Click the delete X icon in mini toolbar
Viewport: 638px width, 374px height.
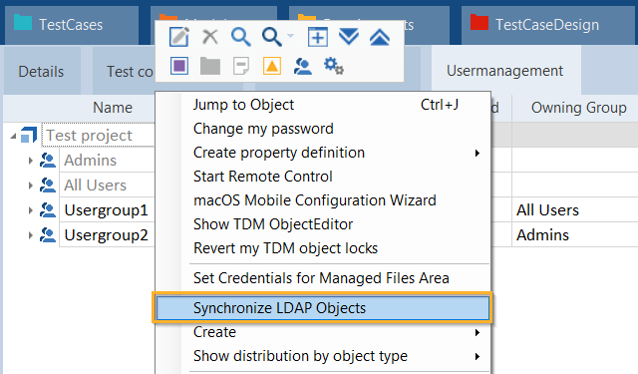[x=210, y=37]
